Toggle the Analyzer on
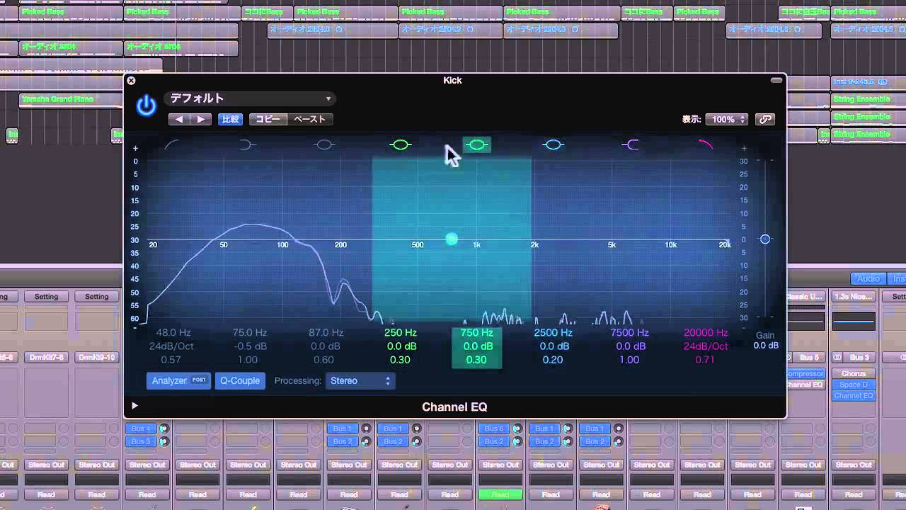Image resolution: width=906 pixels, height=510 pixels. (178, 380)
